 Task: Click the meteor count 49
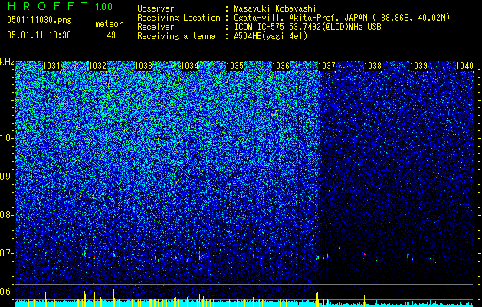click(111, 35)
